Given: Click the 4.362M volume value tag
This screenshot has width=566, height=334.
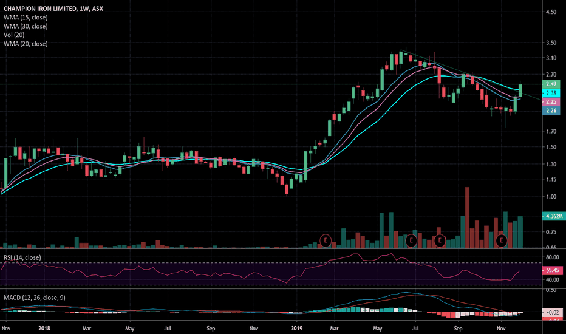Looking at the screenshot, I should (x=553, y=216).
